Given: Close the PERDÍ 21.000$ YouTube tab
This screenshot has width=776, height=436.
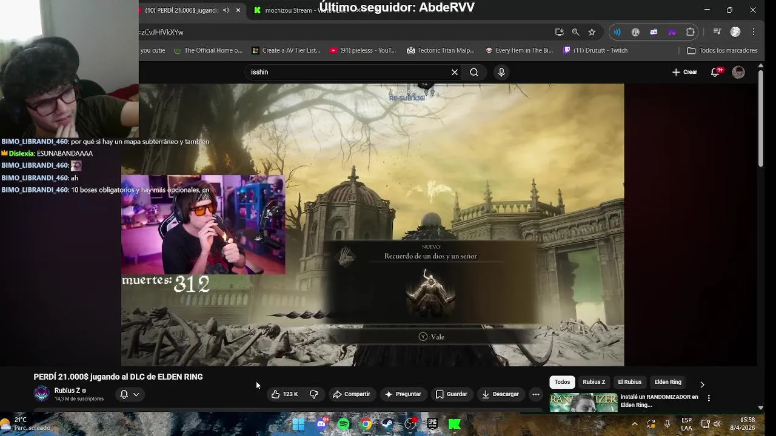Looking at the screenshot, I should coord(238,10).
